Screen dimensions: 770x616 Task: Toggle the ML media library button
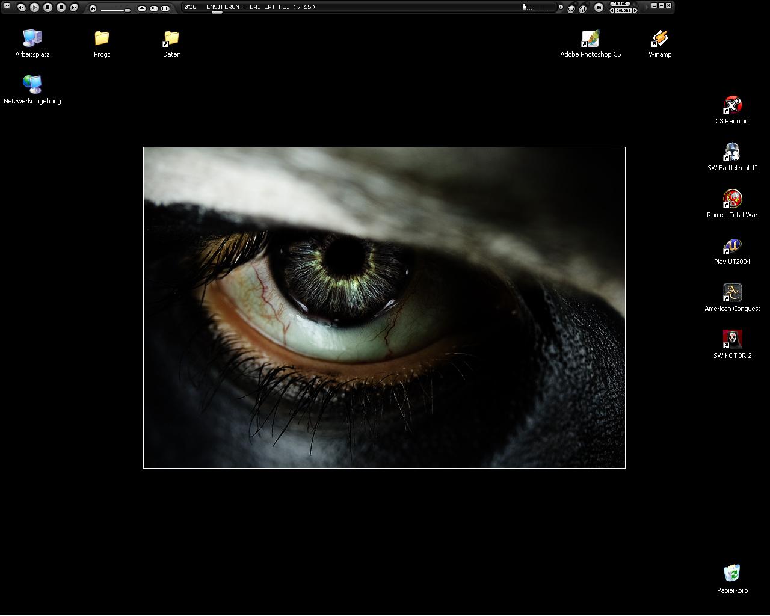pyautogui.click(x=165, y=8)
